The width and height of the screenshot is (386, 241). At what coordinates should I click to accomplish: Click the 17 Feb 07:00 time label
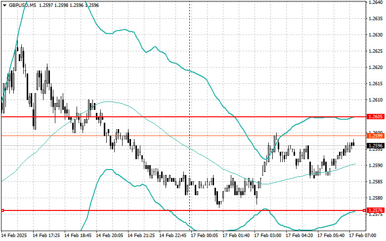pos(362,236)
